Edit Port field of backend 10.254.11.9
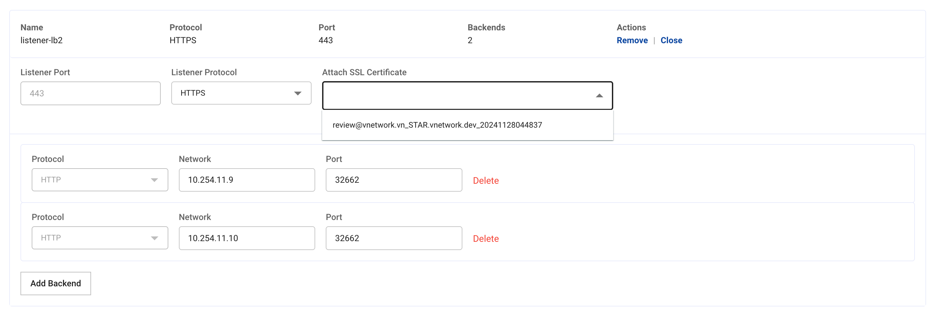The image size is (936, 316). [394, 180]
